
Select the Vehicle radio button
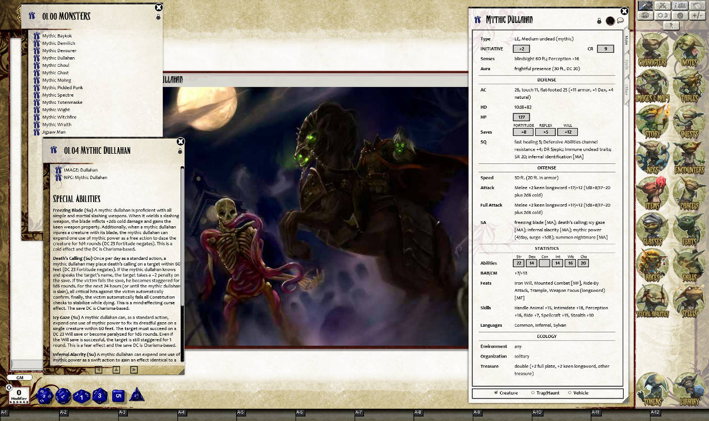[x=570, y=393]
